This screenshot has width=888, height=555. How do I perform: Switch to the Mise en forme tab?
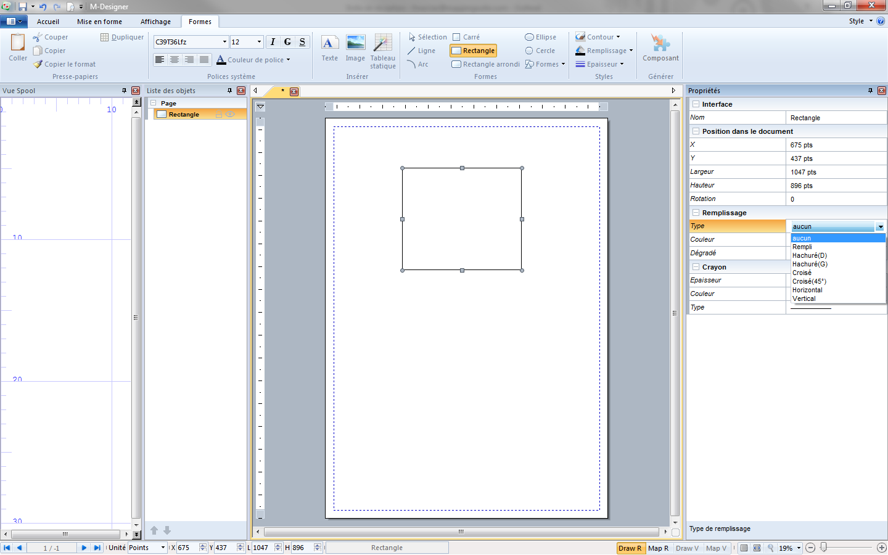[99, 21]
